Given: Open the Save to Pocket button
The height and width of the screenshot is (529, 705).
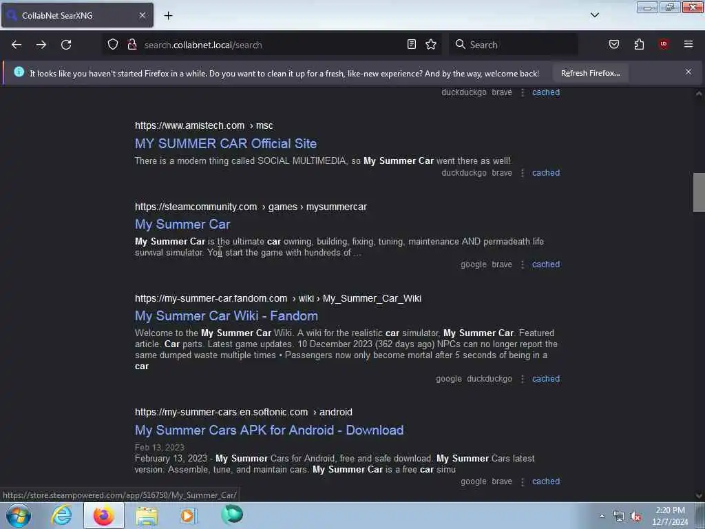Looking at the screenshot, I should [x=614, y=44].
